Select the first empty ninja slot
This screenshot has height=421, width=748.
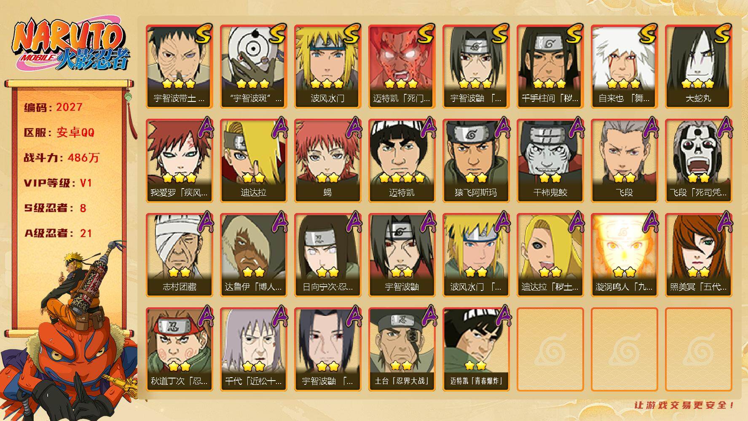(x=550, y=349)
